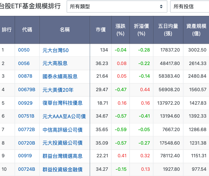Select asset size value 1560.57
The image size is (209, 176).
coord(198,90)
